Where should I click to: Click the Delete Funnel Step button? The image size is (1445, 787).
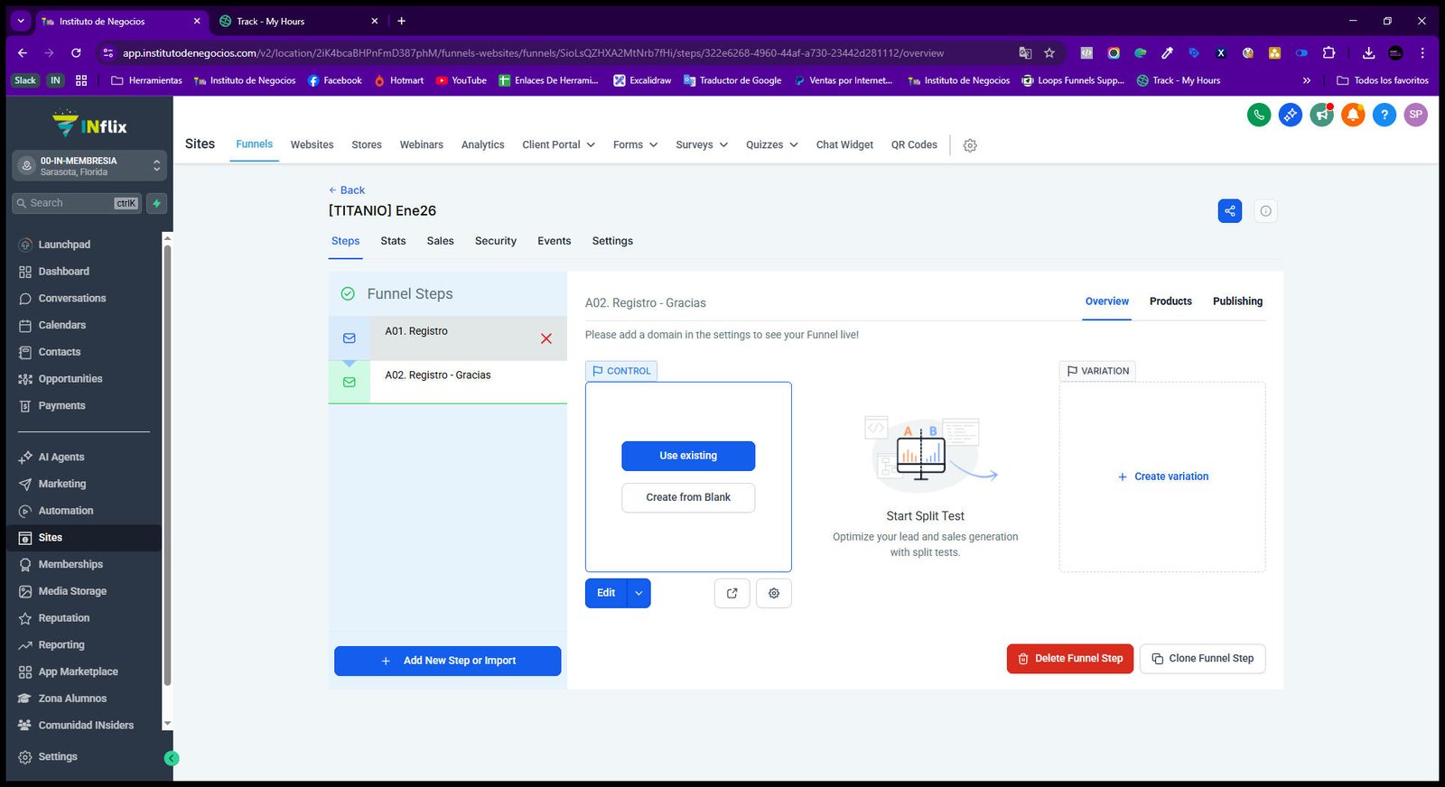point(1069,659)
